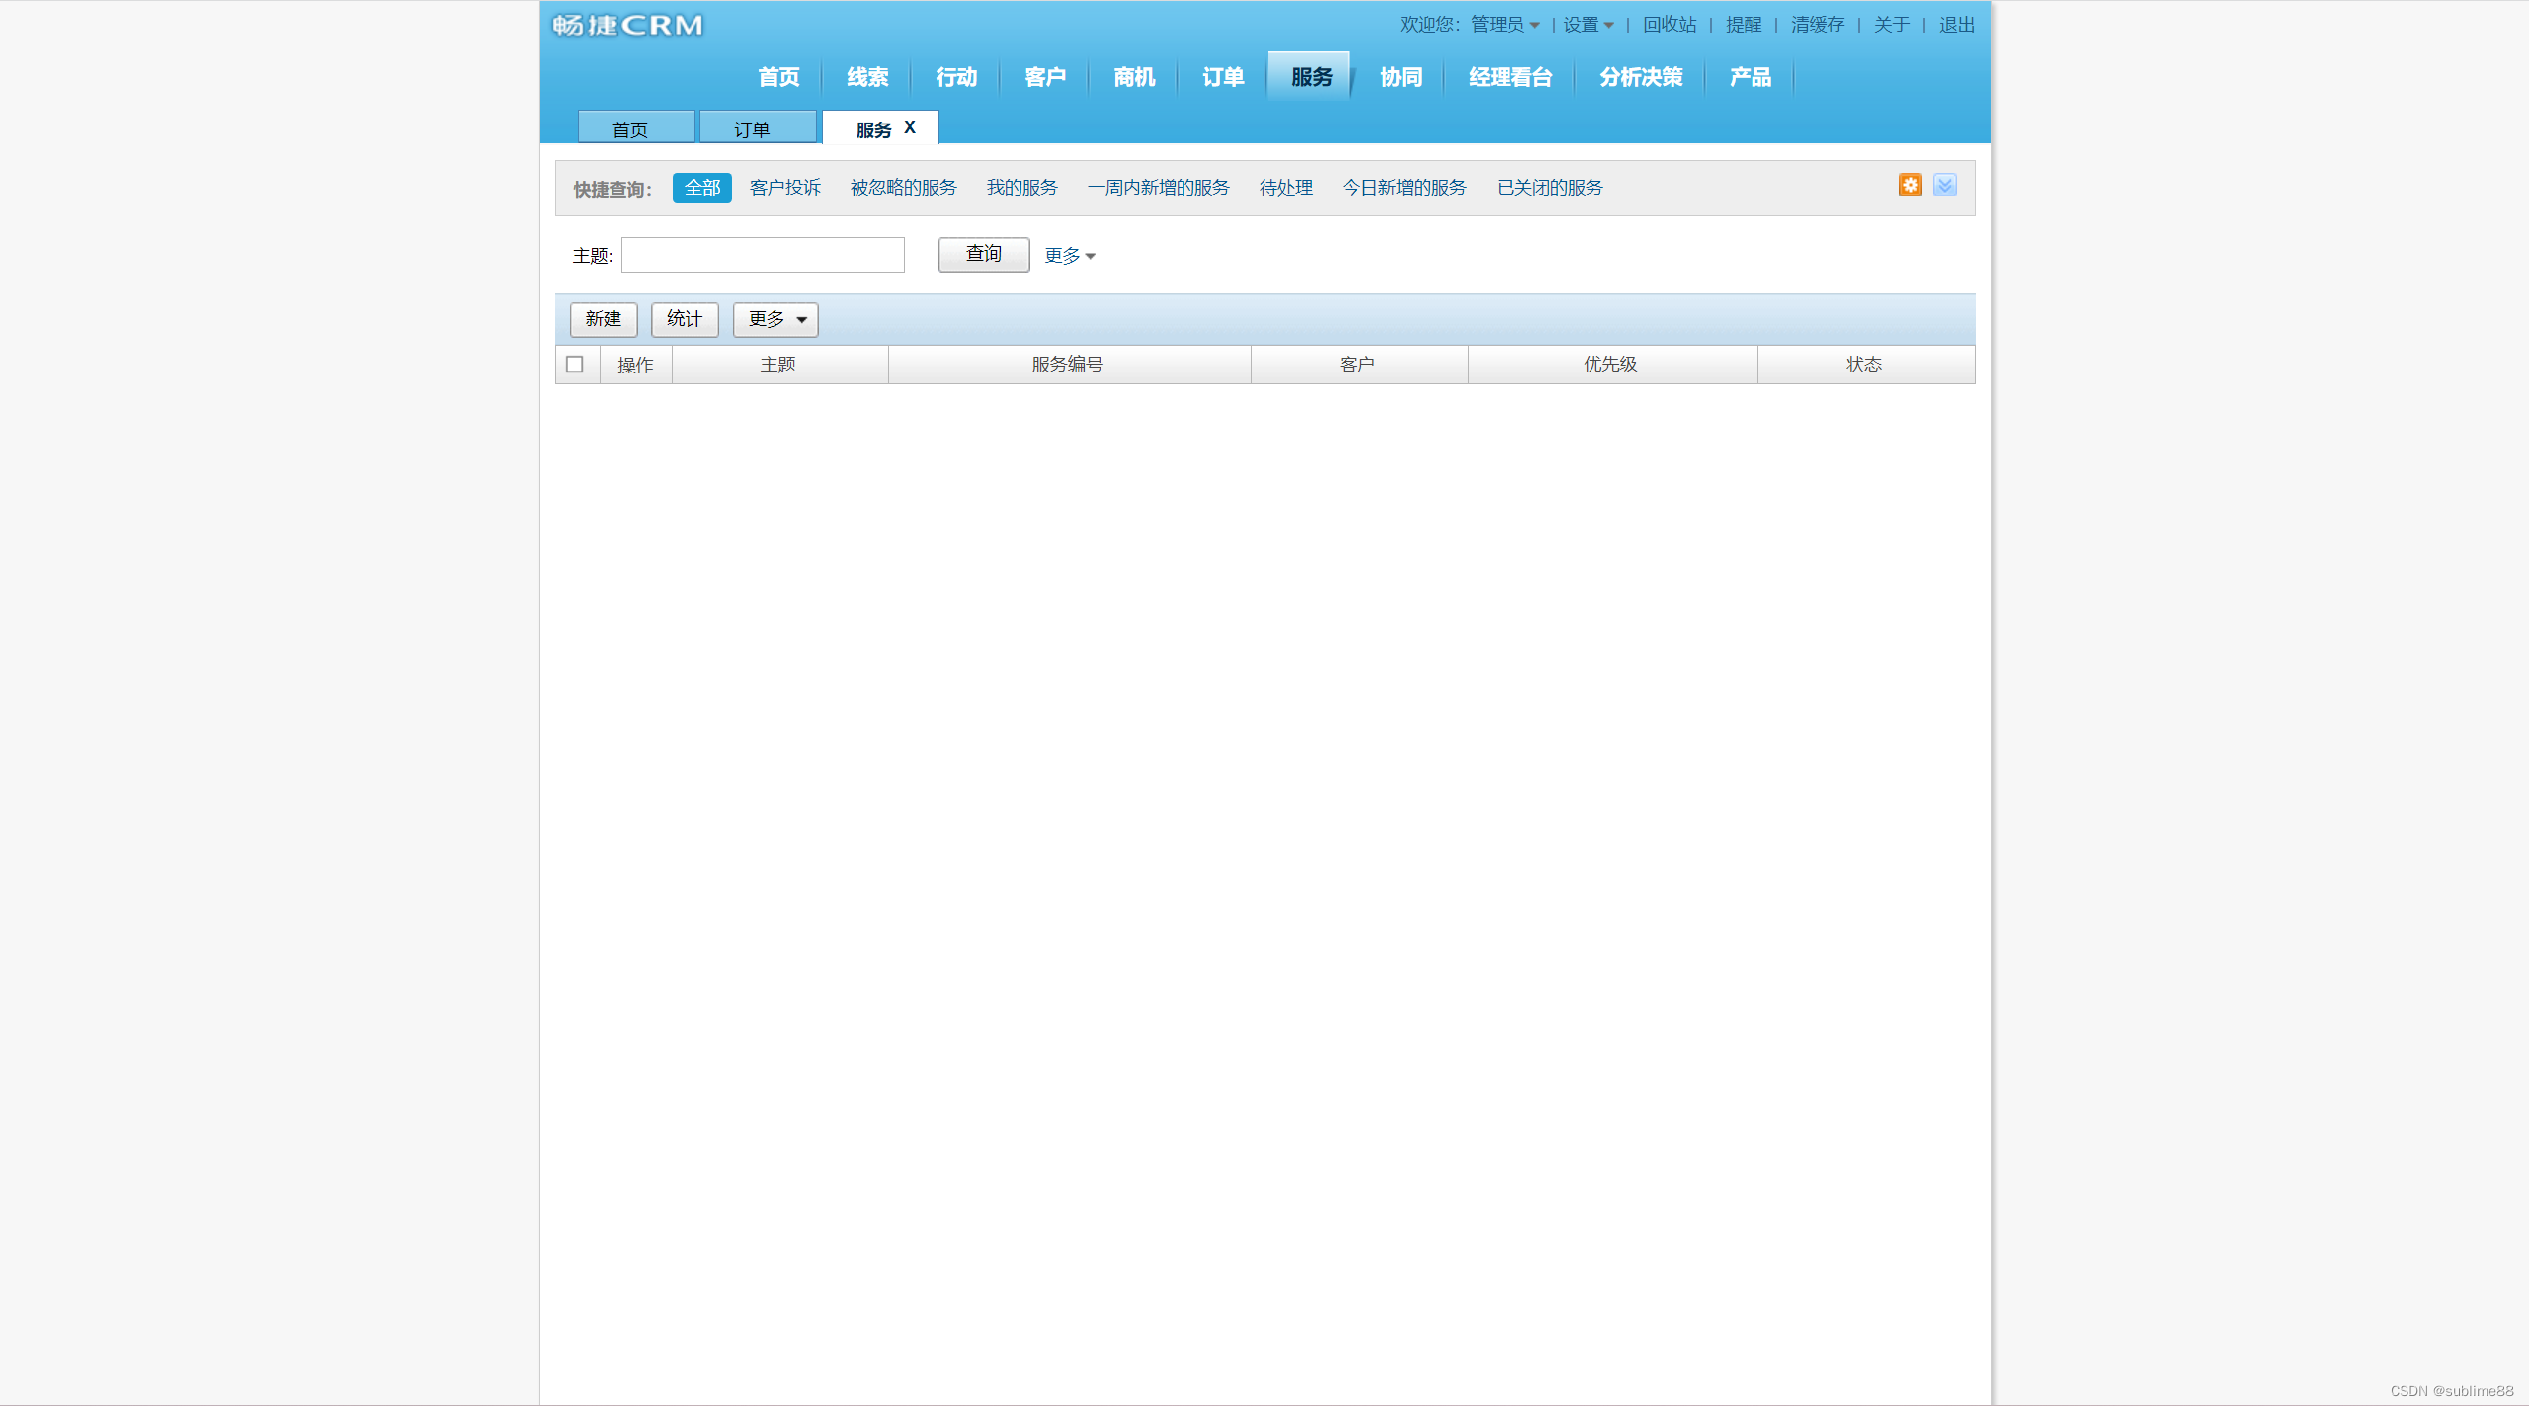Click the 状态 column header
Viewport: 2529px width, 1406px height.
coord(1865,365)
